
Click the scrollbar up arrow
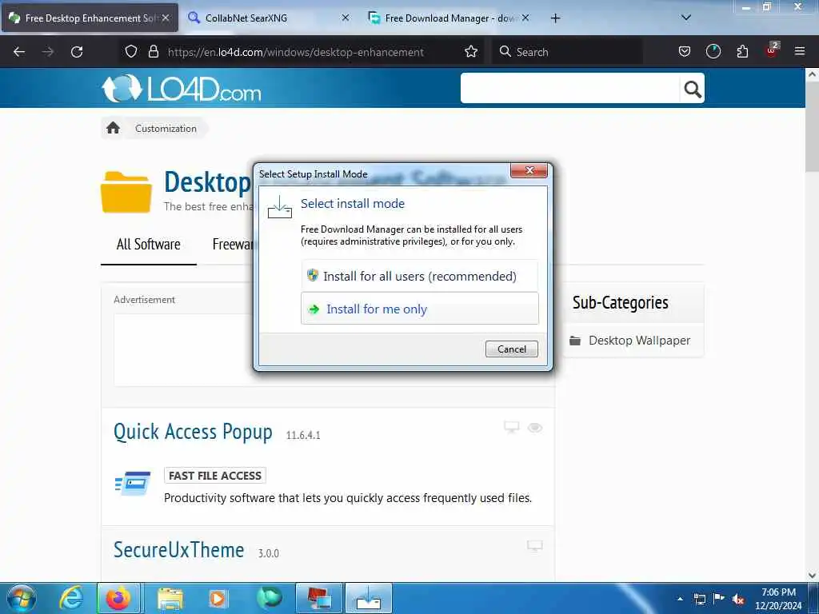pos(812,74)
